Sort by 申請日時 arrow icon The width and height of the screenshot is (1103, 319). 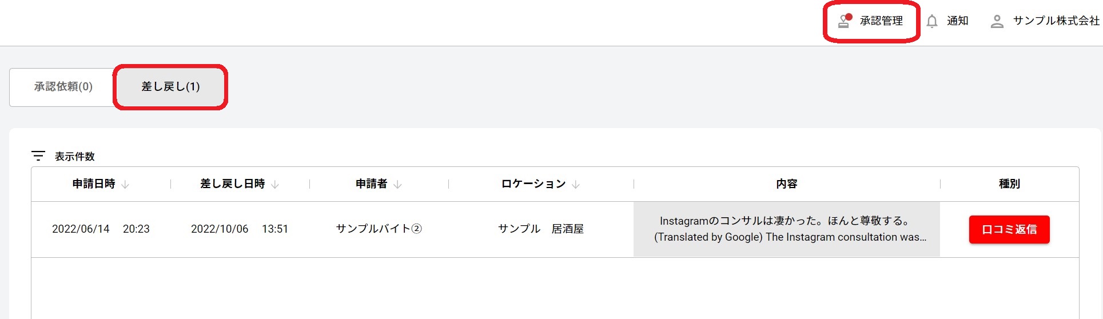tap(125, 184)
